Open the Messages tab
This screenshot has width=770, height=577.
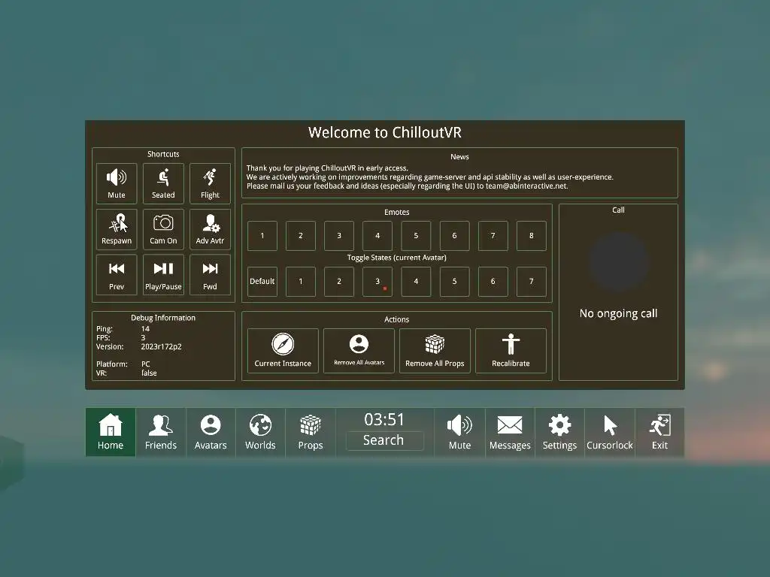pos(510,432)
